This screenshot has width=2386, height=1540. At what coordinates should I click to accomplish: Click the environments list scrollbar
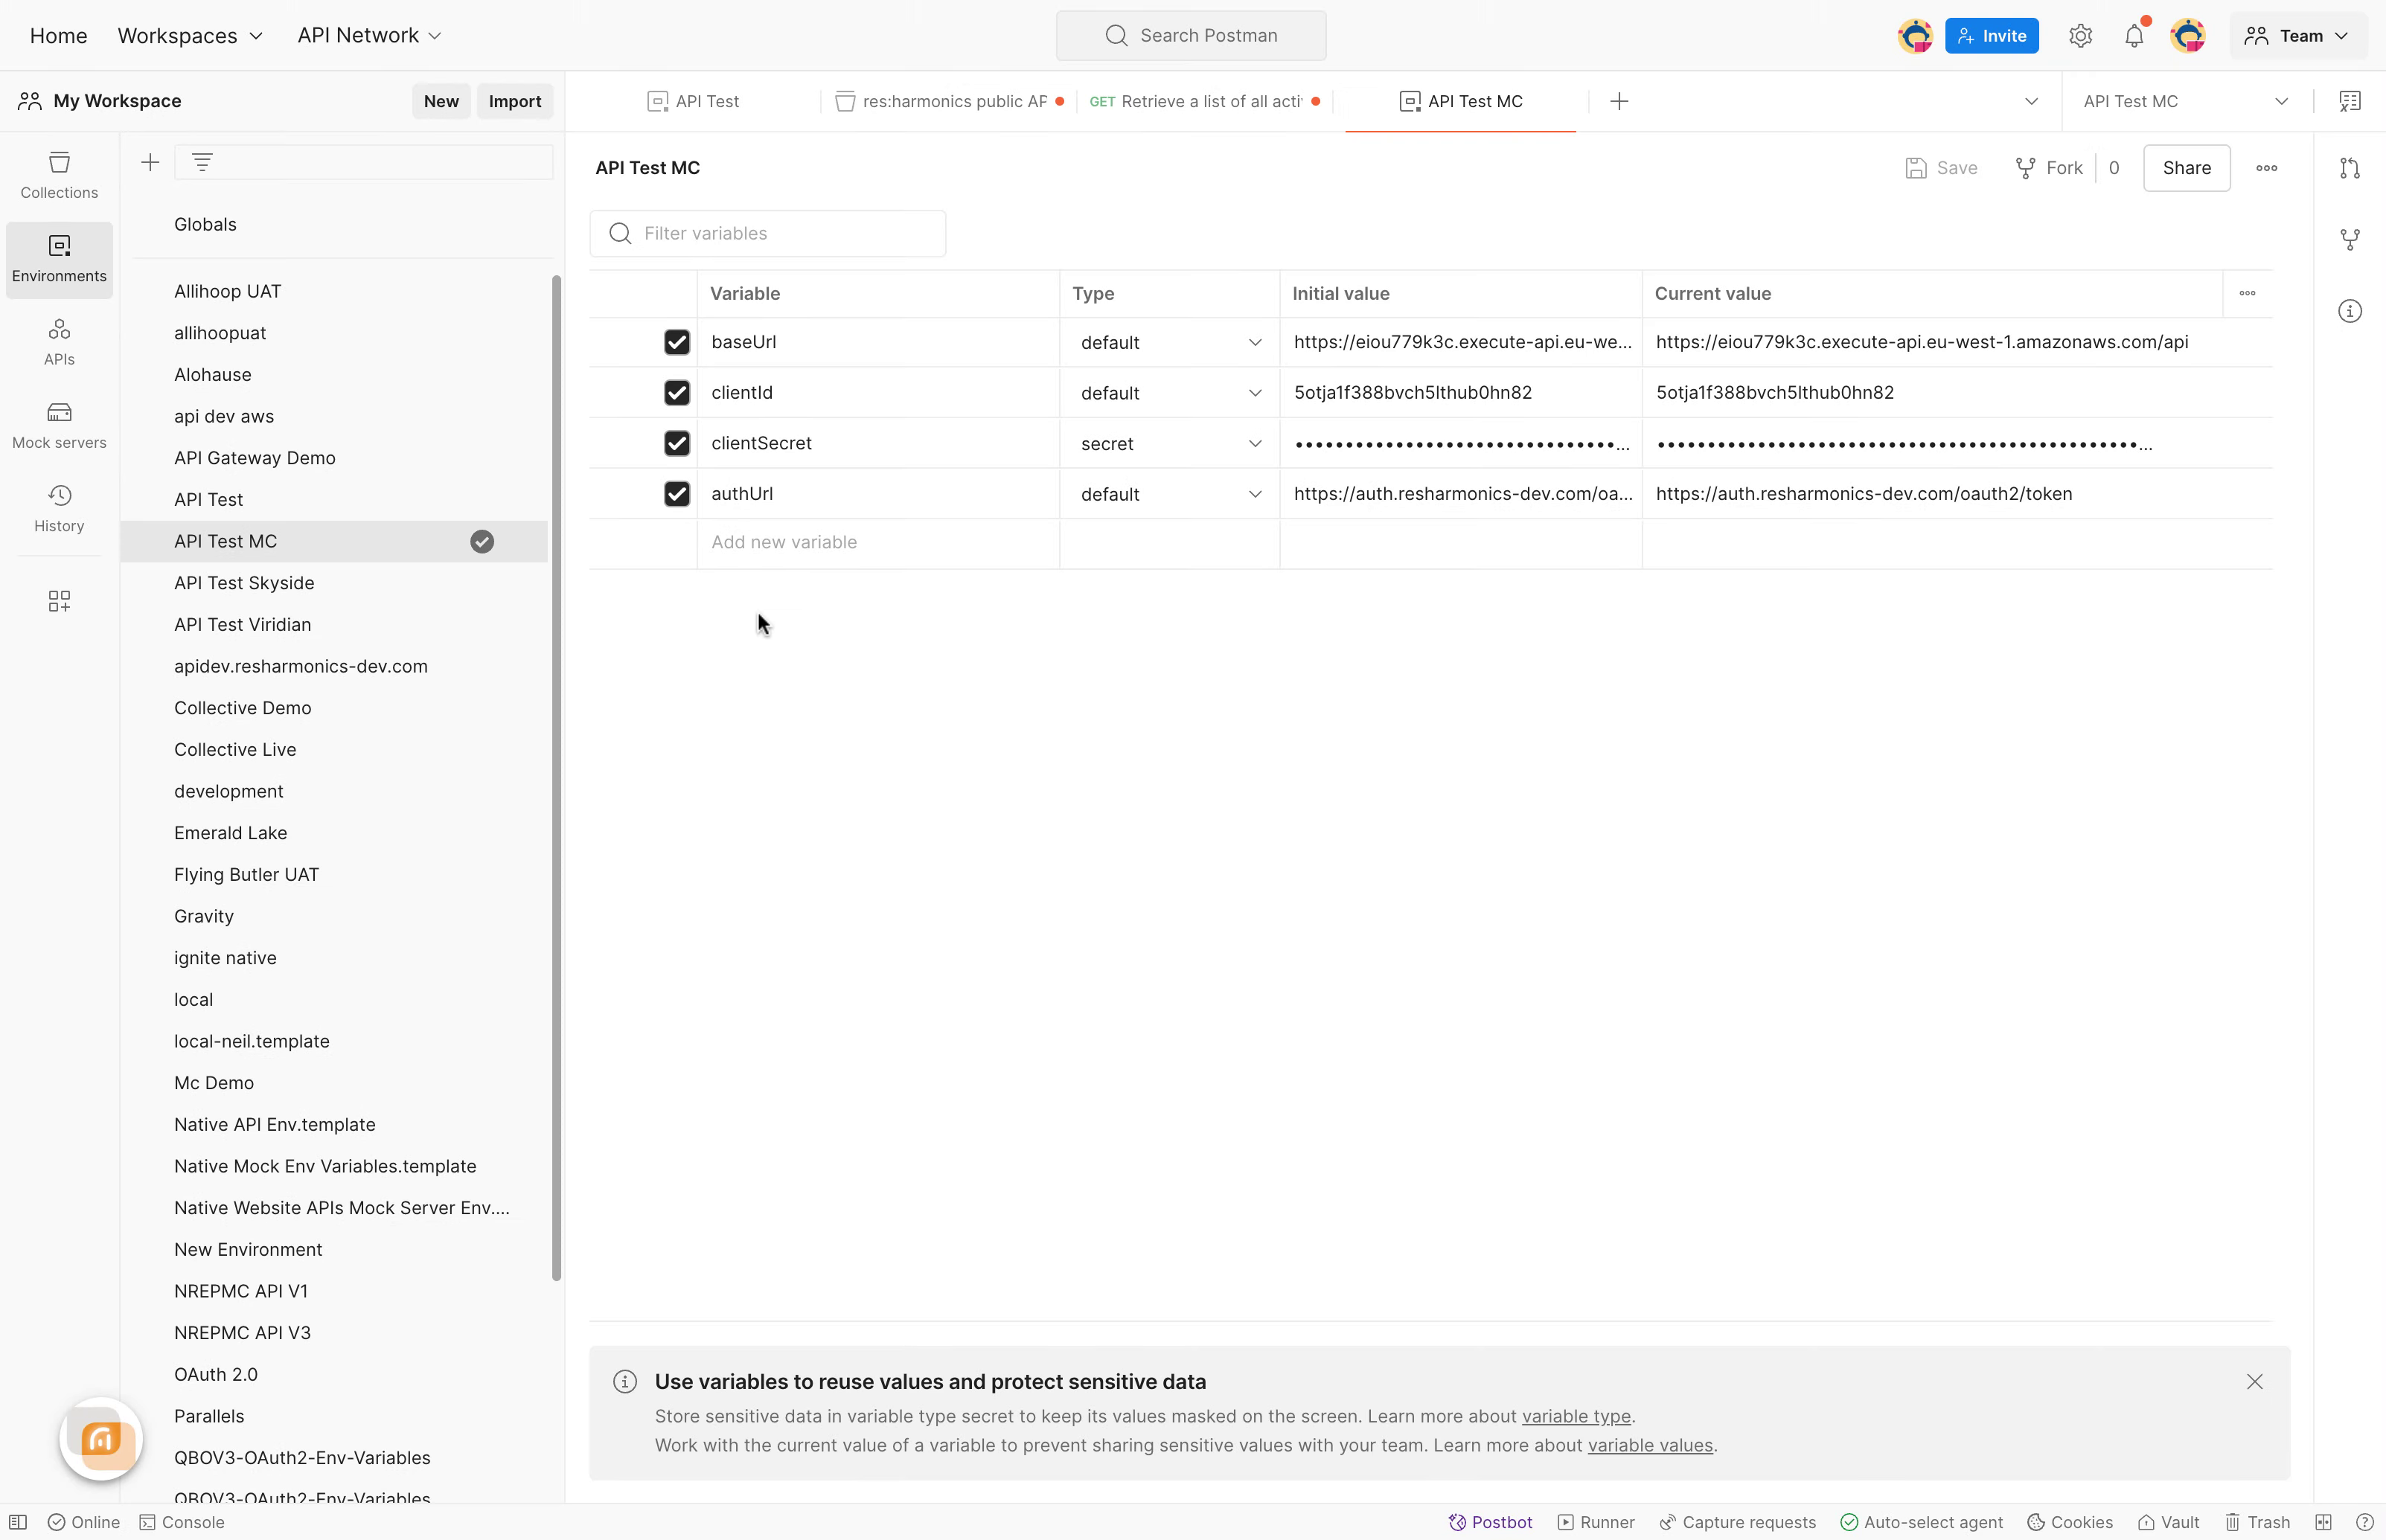(556, 777)
